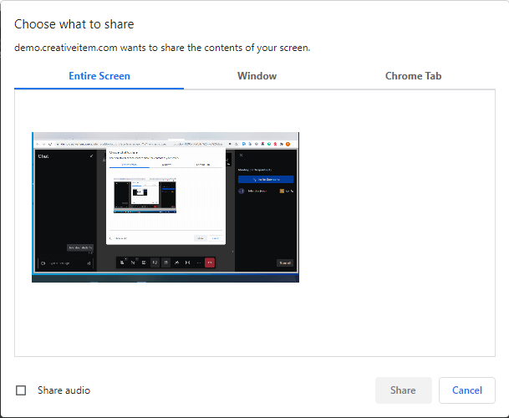
Task: Select the Chrome Tab option
Action: pyautogui.click(x=413, y=76)
